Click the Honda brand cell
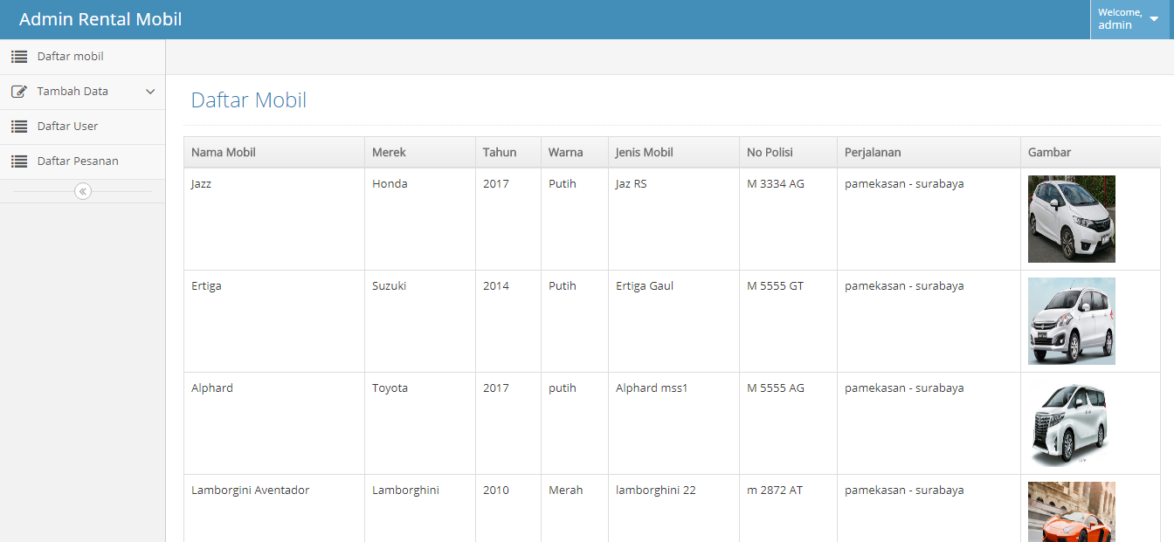The height and width of the screenshot is (542, 1174). pyautogui.click(x=420, y=219)
